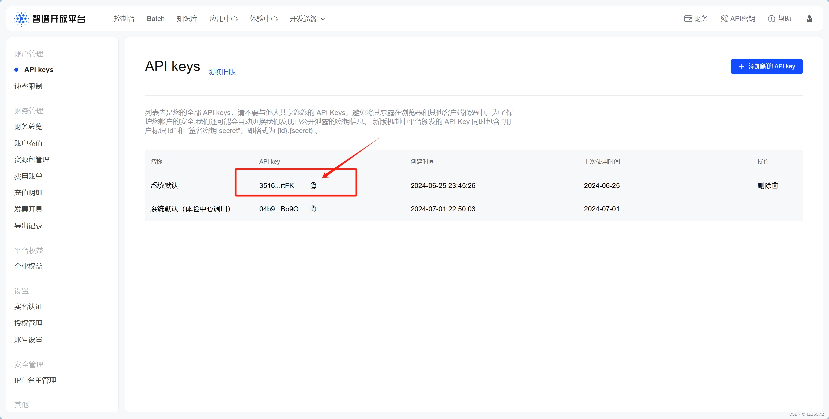Click the 04b9...Bo9O key text
The width and height of the screenshot is (829, 419).
click(279, 209)
